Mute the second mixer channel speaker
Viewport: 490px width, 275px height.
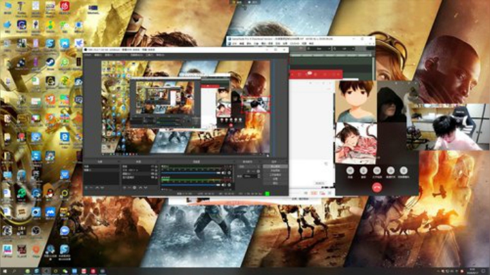tap(223, 184)
